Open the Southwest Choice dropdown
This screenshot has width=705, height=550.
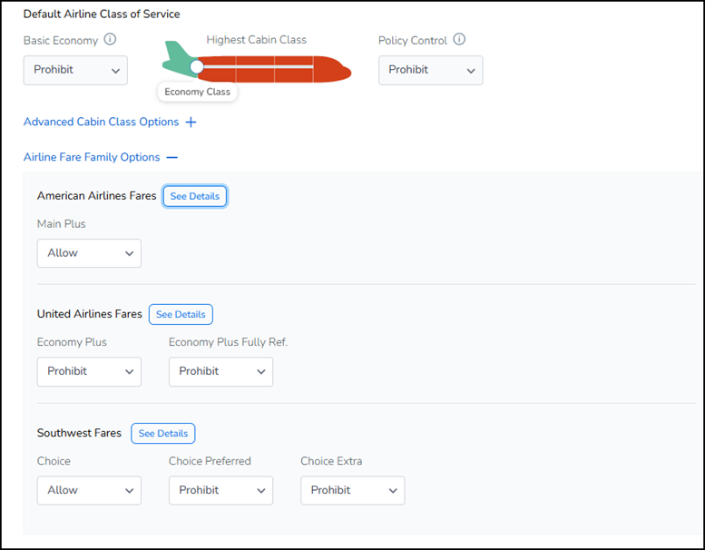[x=89, y=490]
